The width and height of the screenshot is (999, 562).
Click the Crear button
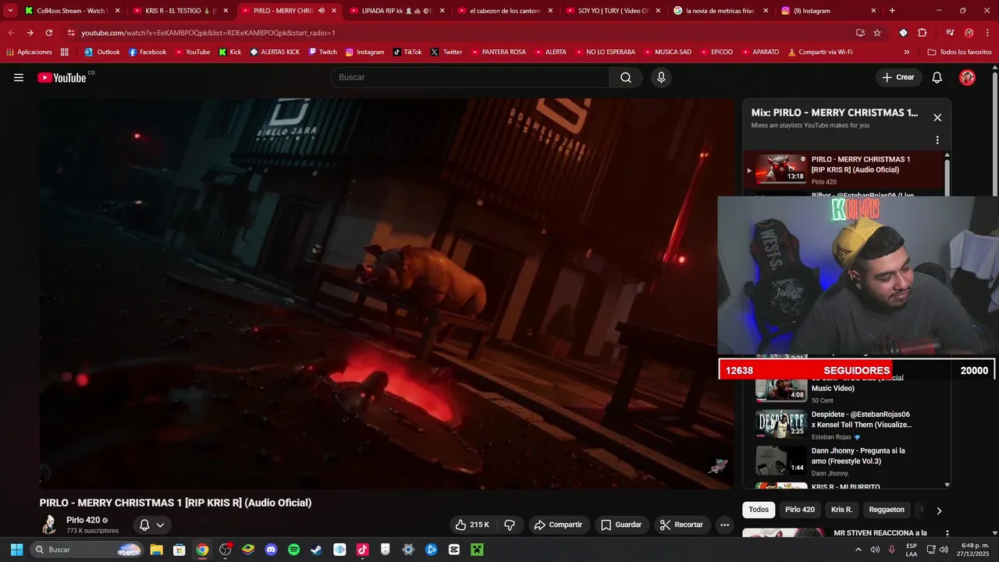(898, 77)
